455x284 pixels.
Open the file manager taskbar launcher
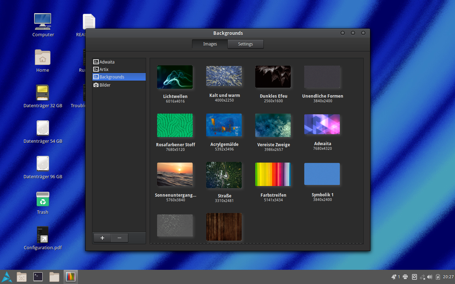54,277
